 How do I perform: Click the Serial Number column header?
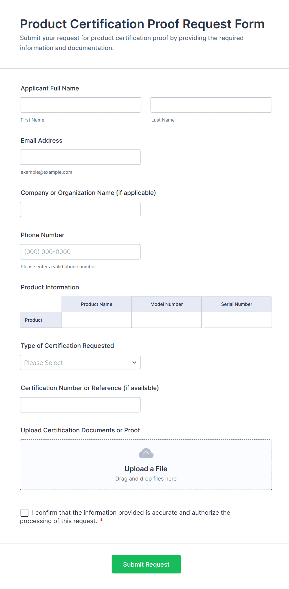tap(236, 304)
